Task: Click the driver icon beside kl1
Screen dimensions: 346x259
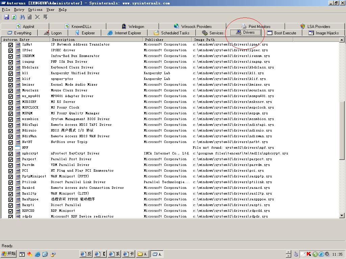Action: tap(18, 73)
